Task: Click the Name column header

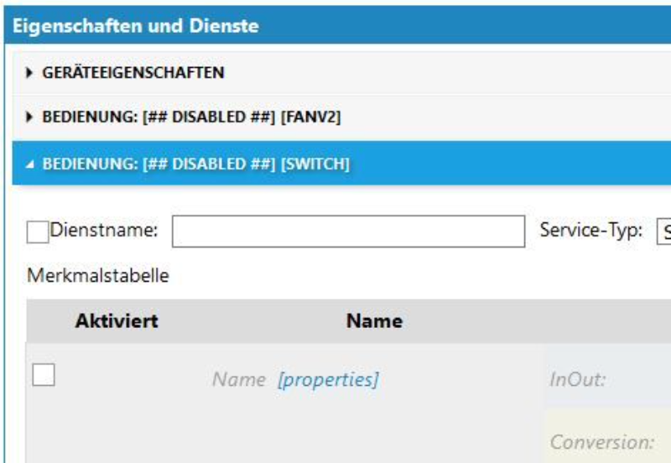Action: tap(375, 321)
